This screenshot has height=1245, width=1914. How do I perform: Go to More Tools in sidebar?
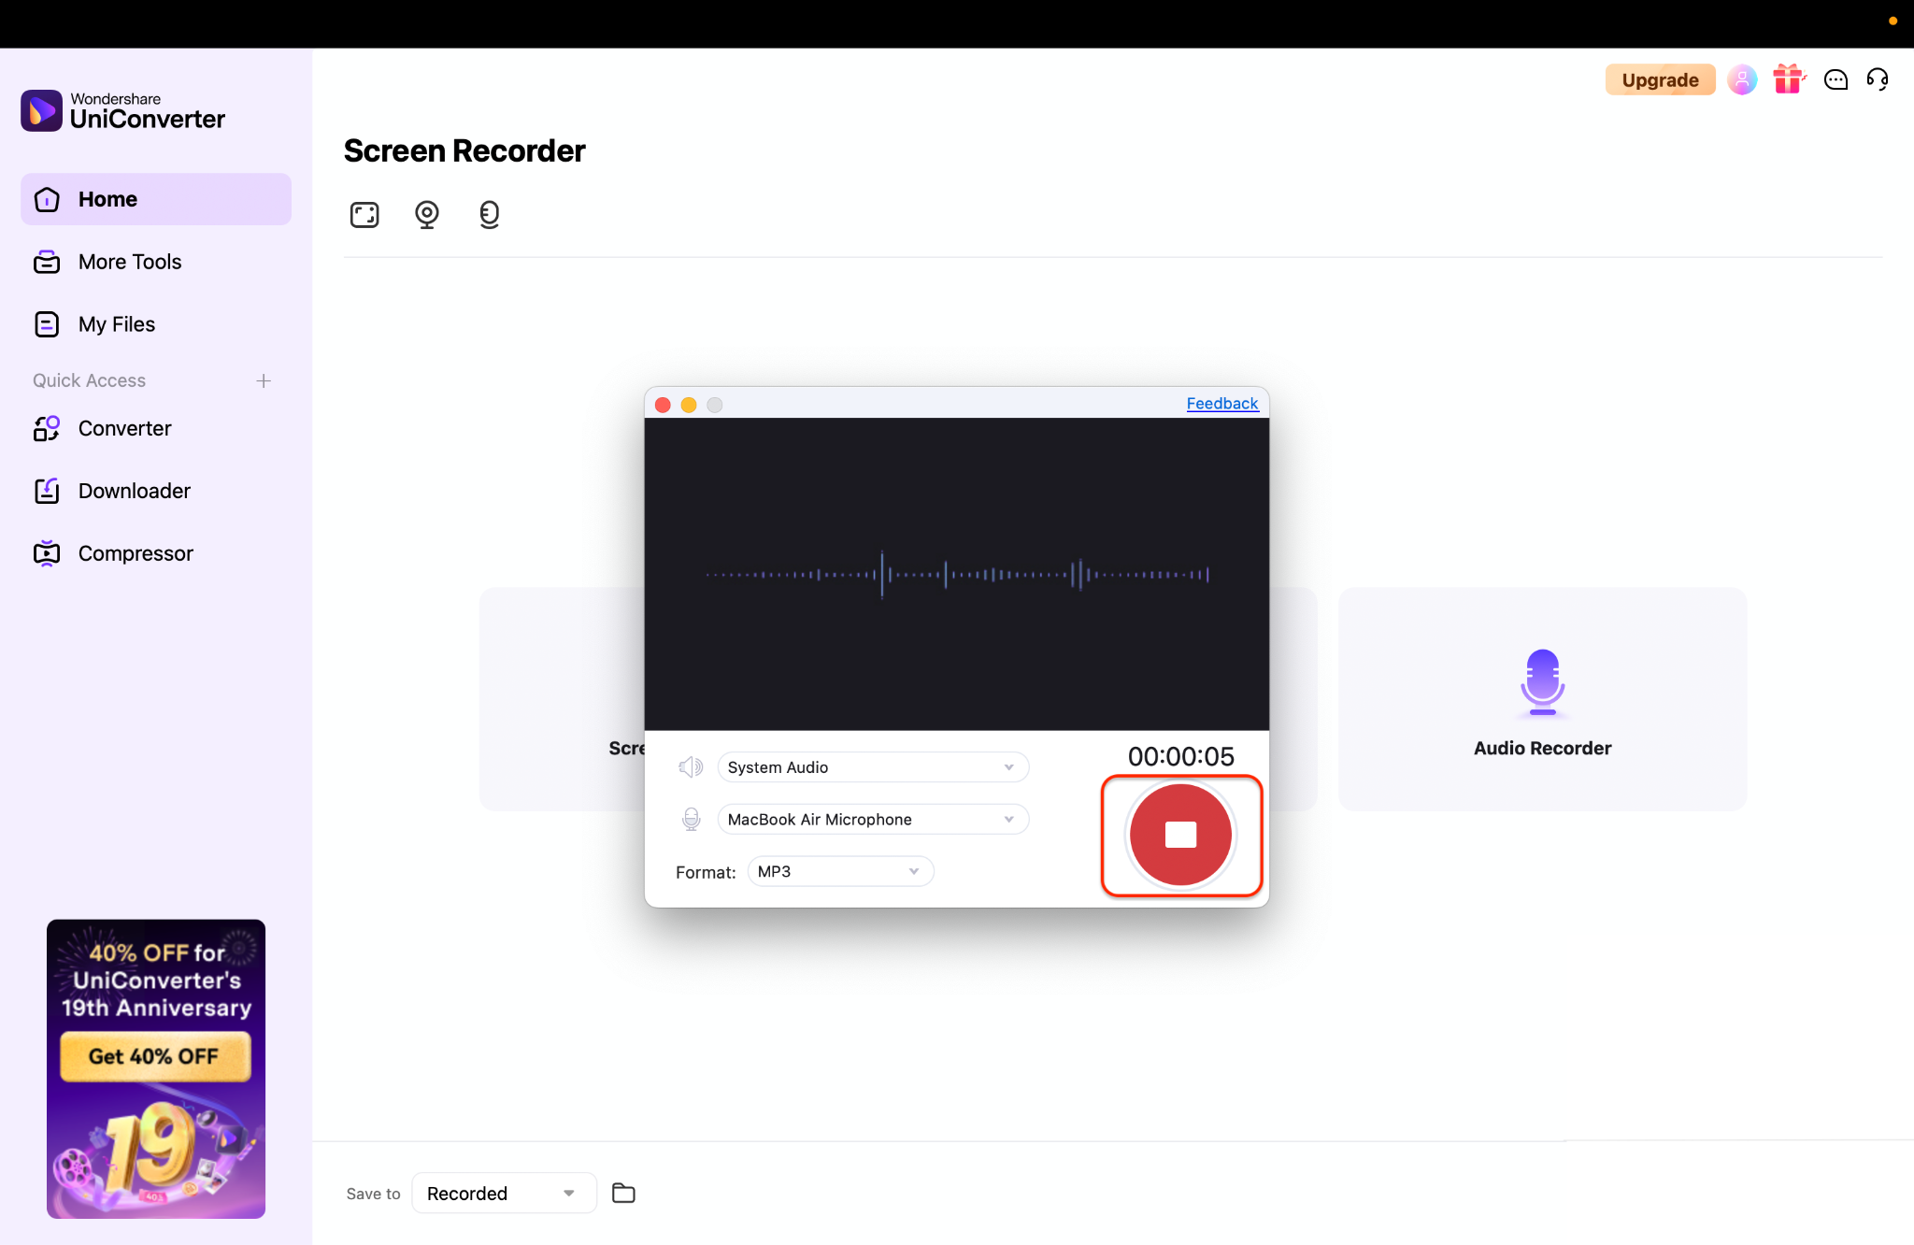click(130, 262)
